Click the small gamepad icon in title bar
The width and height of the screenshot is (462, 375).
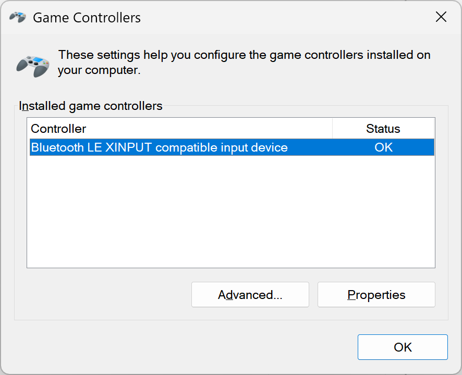[18, 17]
